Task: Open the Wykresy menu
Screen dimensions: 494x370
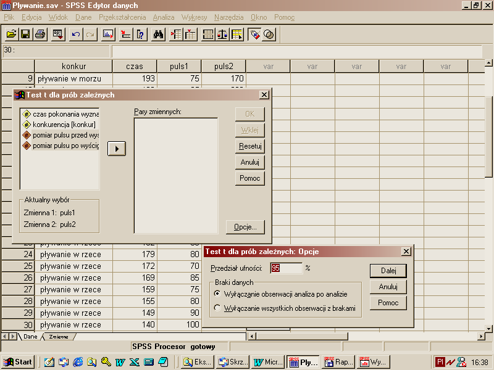Action: [x=194, y=17]
